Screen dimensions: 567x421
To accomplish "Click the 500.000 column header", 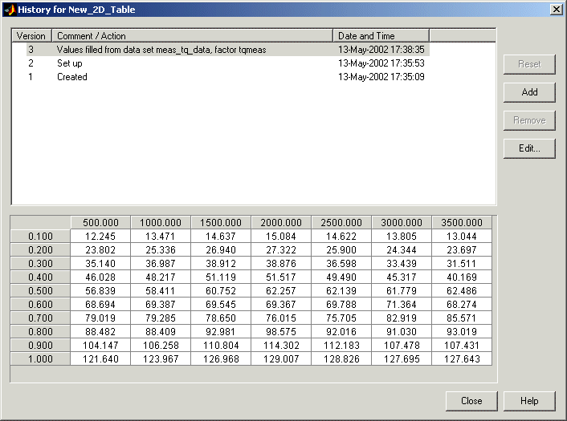I will [100, 222].
